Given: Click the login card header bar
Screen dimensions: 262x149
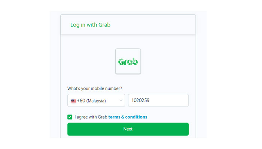Looking at the screenshot, I should pos(128,25).
